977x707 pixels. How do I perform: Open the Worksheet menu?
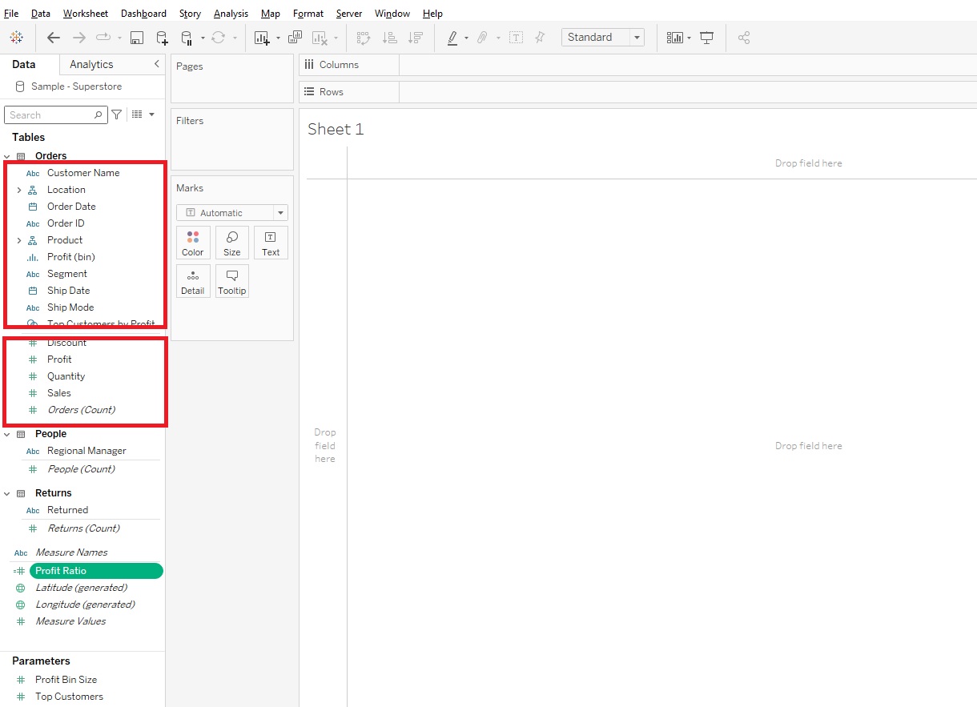point(86,14)
